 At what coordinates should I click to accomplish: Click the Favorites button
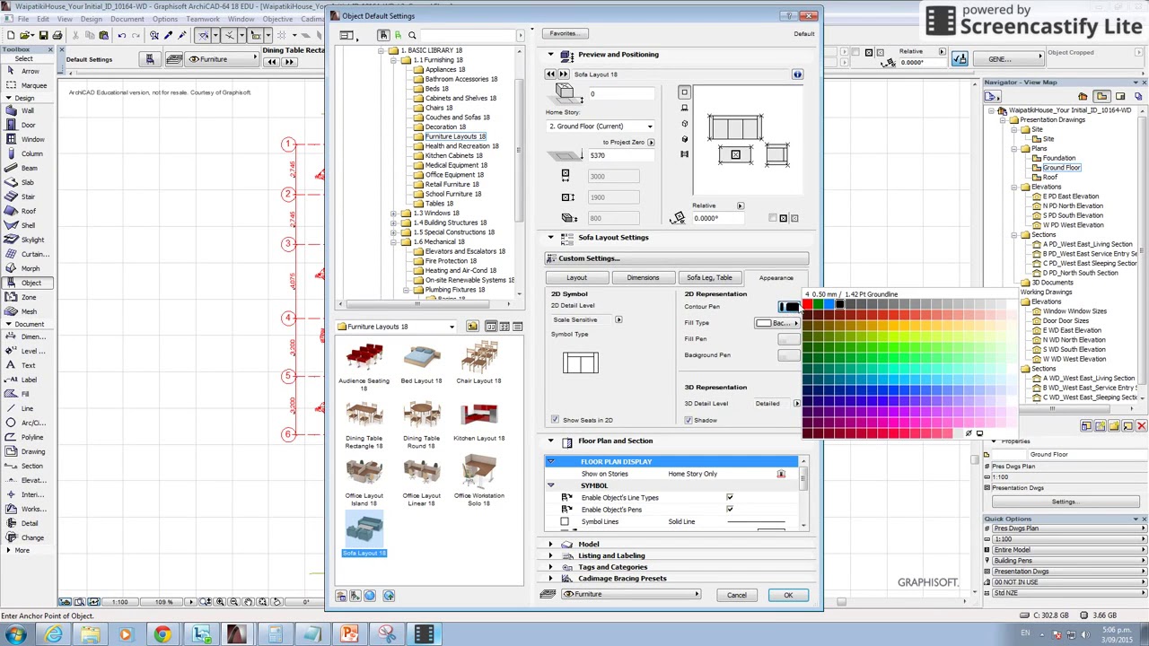tap(565, 33)
